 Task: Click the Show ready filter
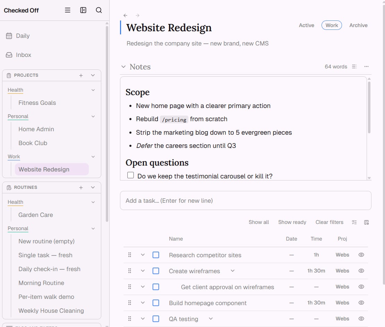point(292,223)
